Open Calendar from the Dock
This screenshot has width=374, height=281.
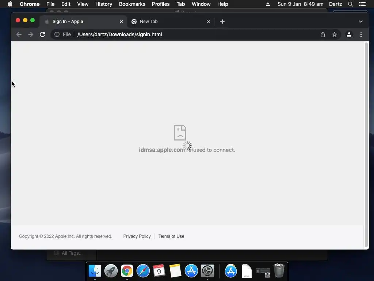159,271
